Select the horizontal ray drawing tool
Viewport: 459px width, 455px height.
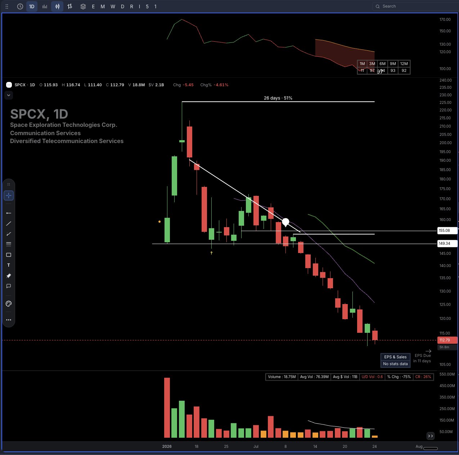[9, 213]
